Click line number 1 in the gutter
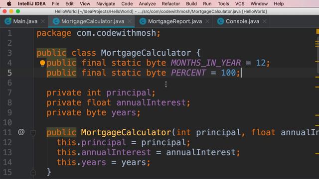 [9, 33]
